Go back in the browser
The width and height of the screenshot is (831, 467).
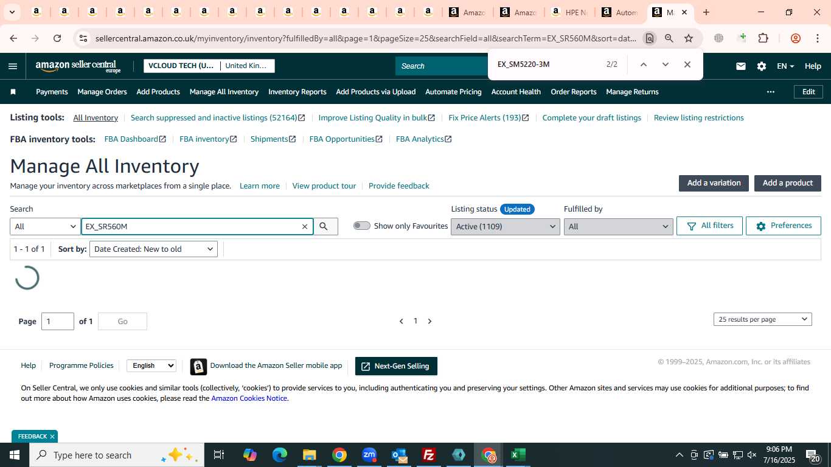click(x=13, y=38)
